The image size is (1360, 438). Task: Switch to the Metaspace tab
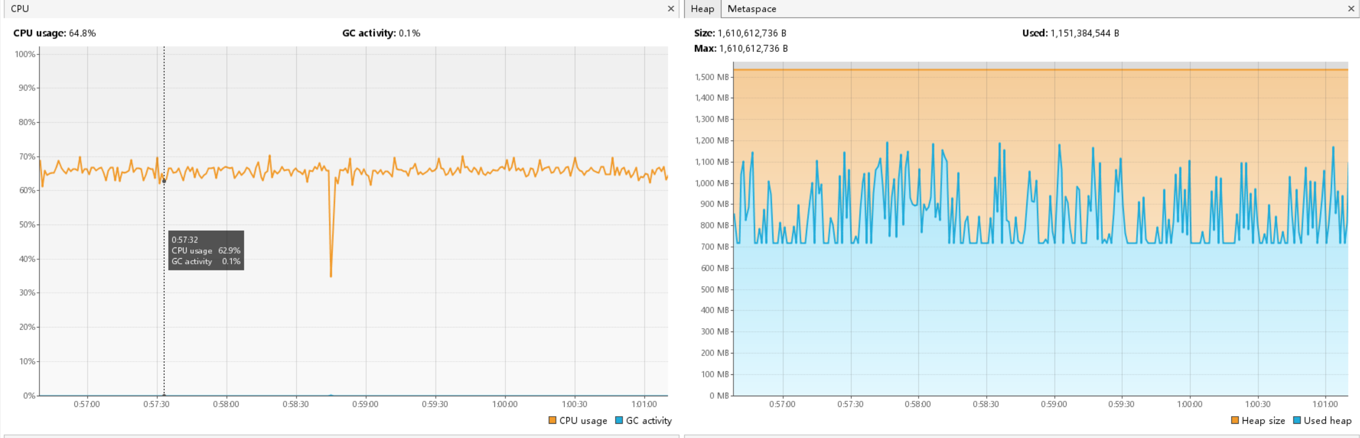tap(751, 9)
